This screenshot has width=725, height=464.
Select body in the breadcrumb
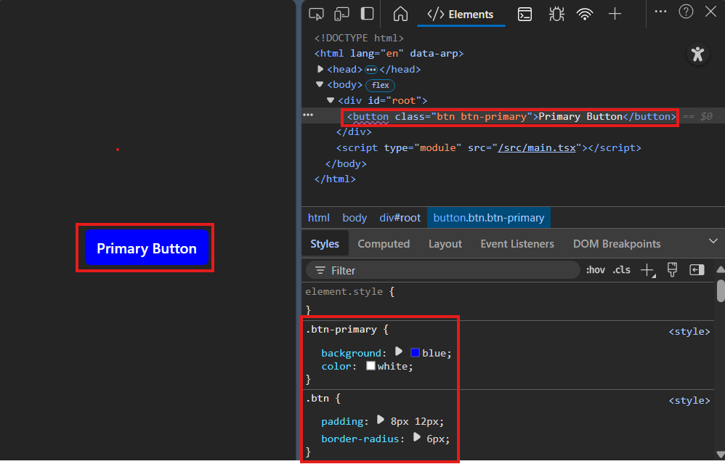point(355,218)
